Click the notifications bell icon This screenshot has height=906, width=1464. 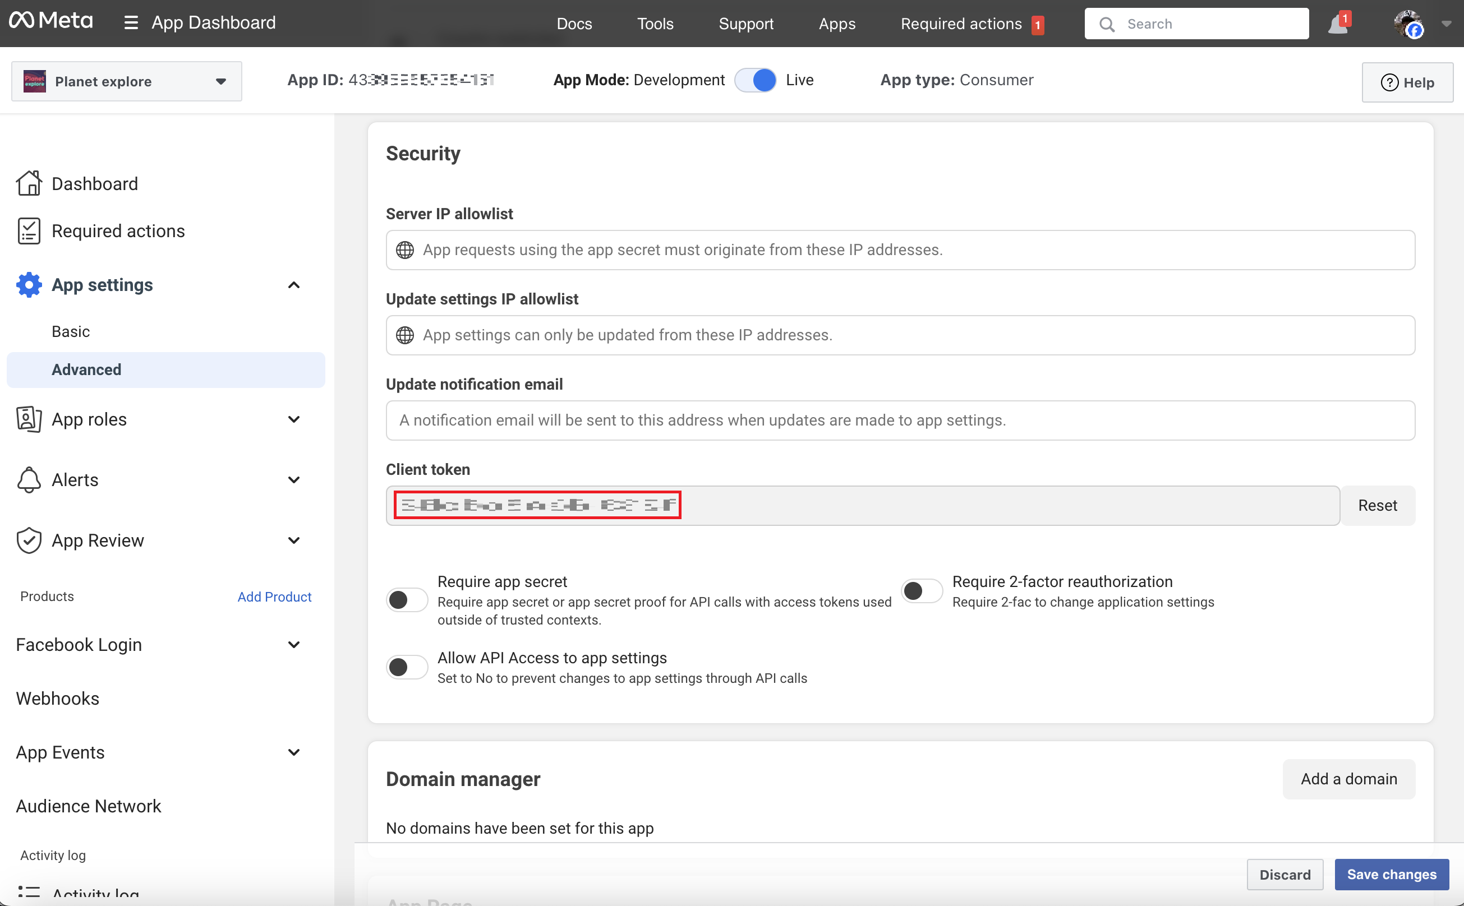(1337, 25)
